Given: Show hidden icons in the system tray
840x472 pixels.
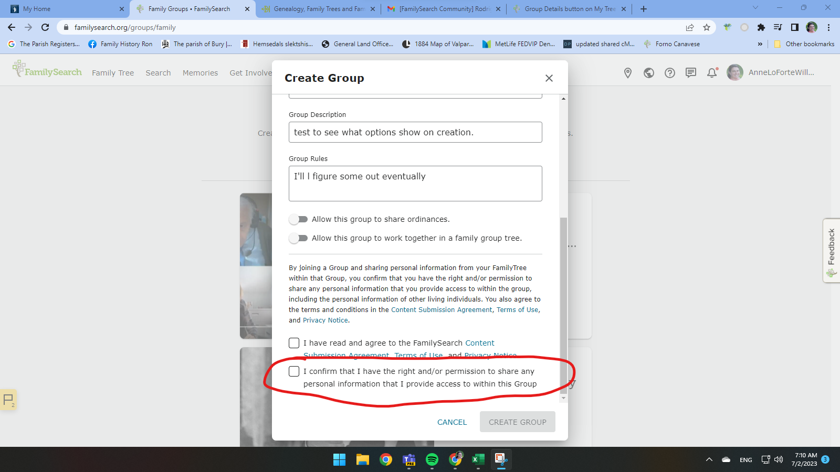Looking at the screenshot, I should 709,460.
